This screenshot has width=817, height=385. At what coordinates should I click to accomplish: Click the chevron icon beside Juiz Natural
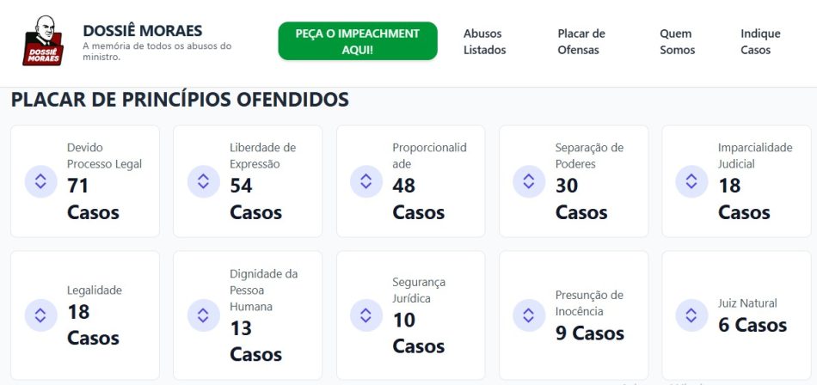(691, 315)
